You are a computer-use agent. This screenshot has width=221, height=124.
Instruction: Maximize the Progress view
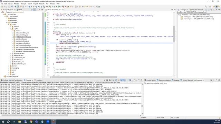tap(219, 80)
